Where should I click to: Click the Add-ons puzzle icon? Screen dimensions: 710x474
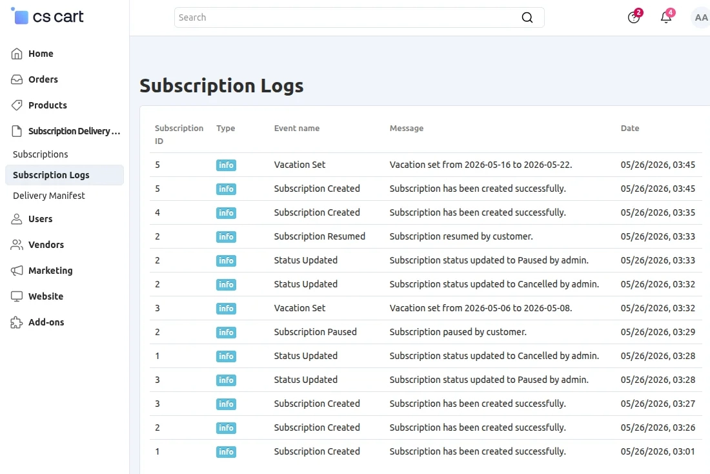[17, 322]
